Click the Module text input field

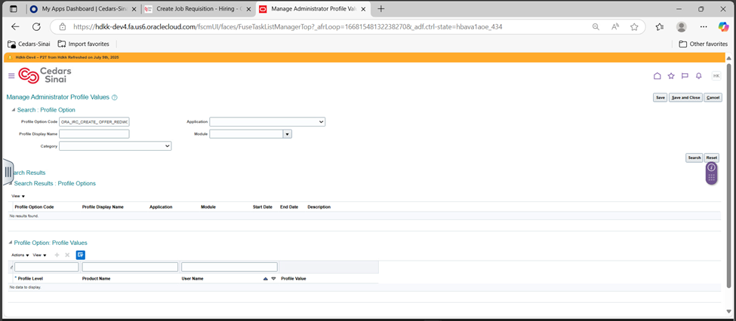point(246,134)
